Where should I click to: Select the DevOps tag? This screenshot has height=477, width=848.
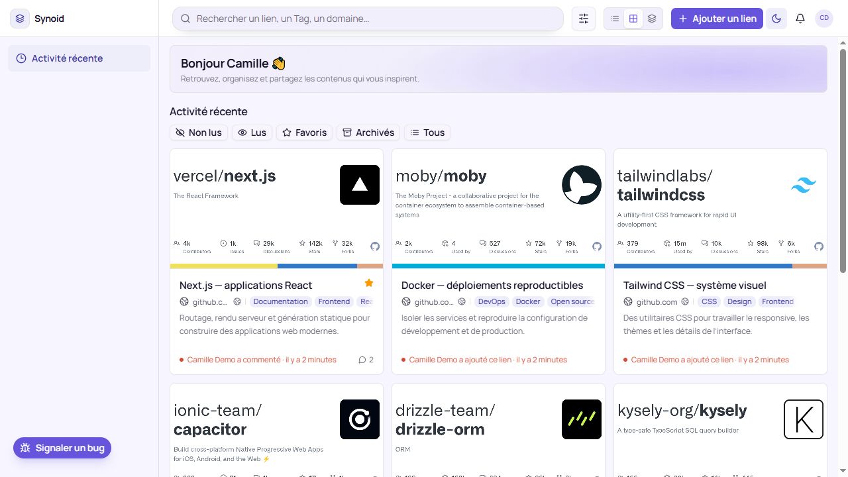click(x=492, y=301)
